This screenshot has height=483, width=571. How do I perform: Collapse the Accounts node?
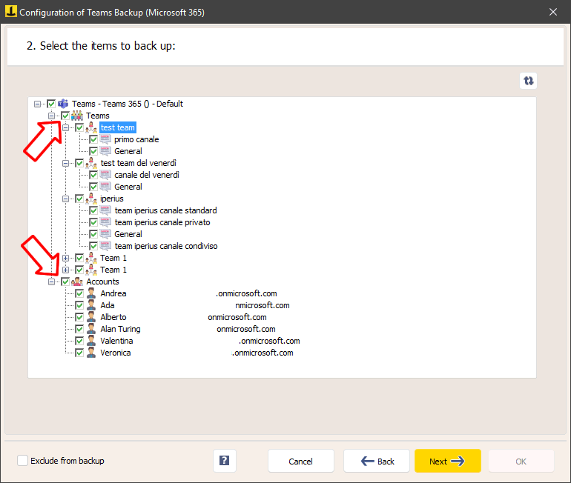point(51,282)
